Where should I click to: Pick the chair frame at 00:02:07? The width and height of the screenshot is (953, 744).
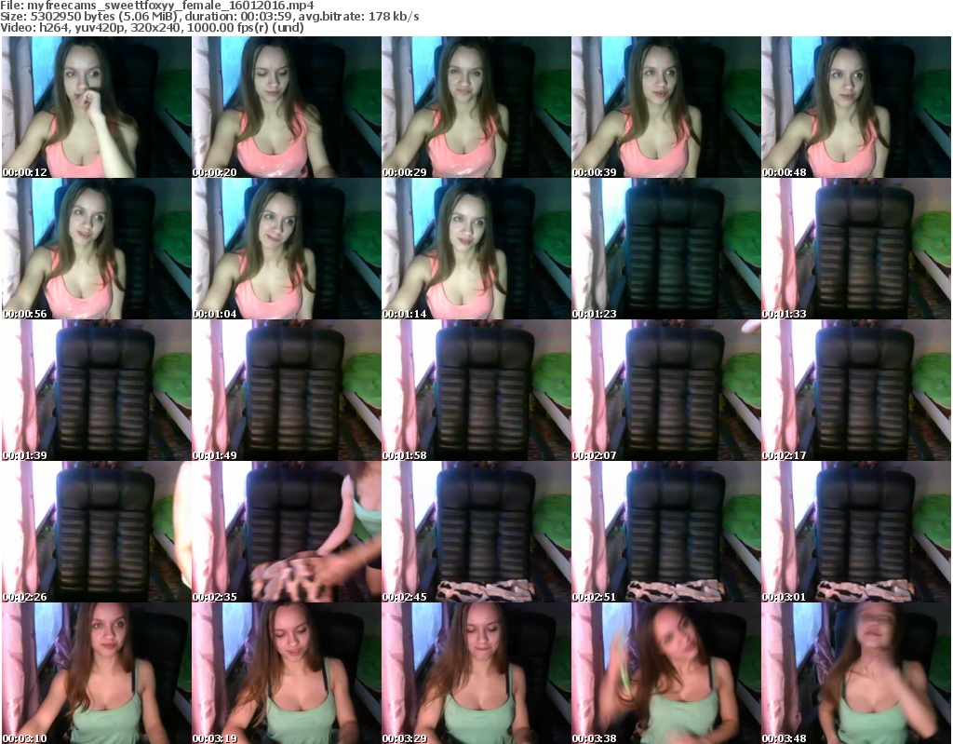pos(666,390)
